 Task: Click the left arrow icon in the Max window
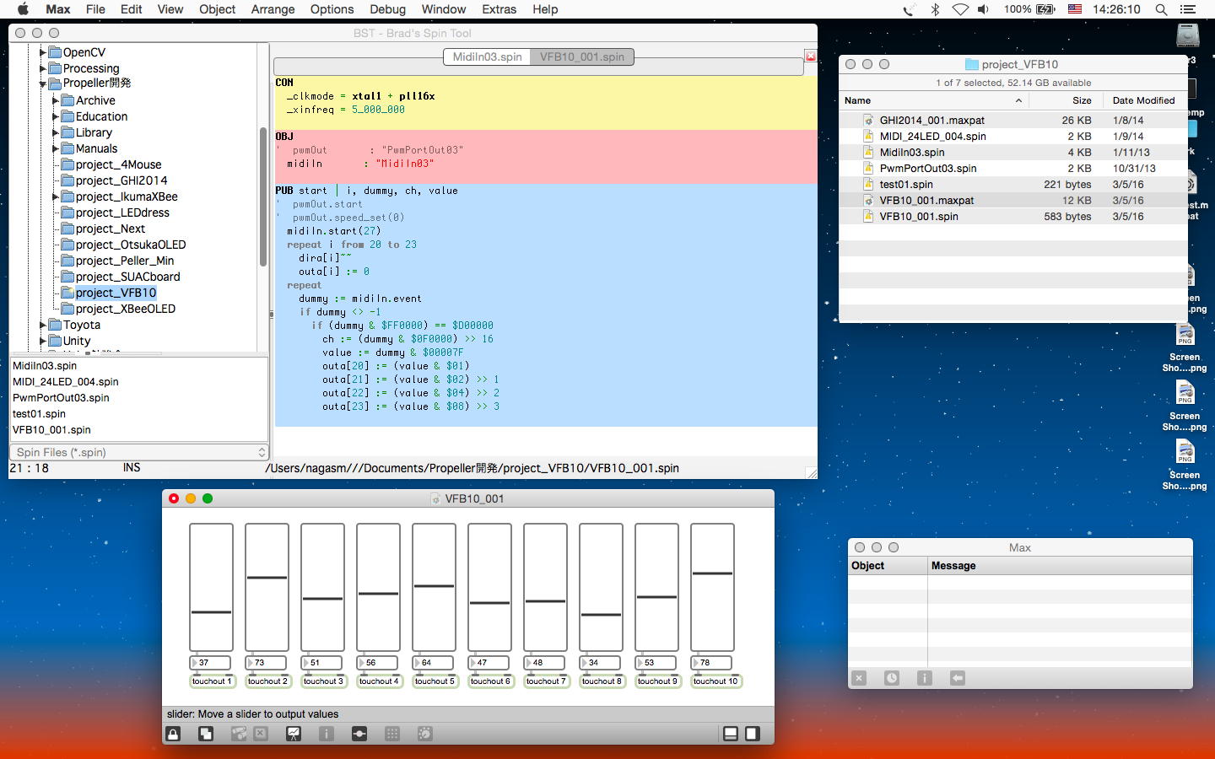click(x=958, y=678)
